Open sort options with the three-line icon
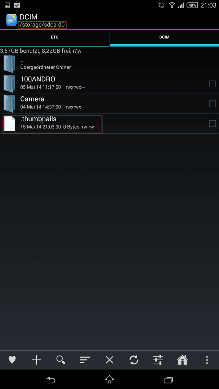219x389 pixels. pyautogui.click(x=85, y=360)
